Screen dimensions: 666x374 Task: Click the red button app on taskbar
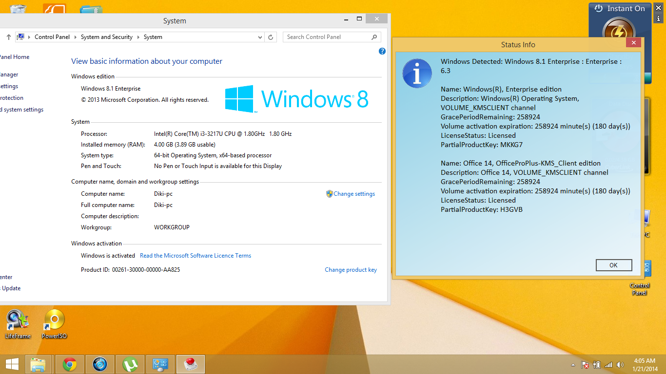pos(191,364)
